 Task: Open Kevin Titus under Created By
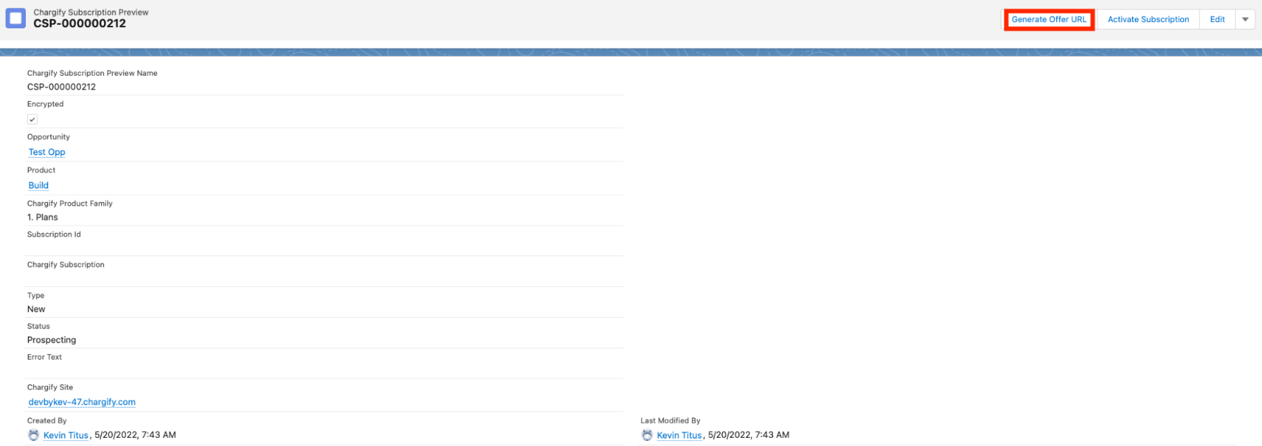click(66, 435)
